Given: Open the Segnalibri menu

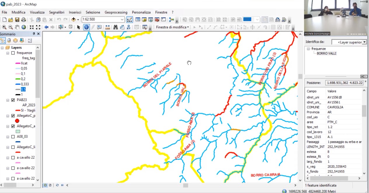Looking at the screenshot, I should pyautogui.click(x=57, y=12).
